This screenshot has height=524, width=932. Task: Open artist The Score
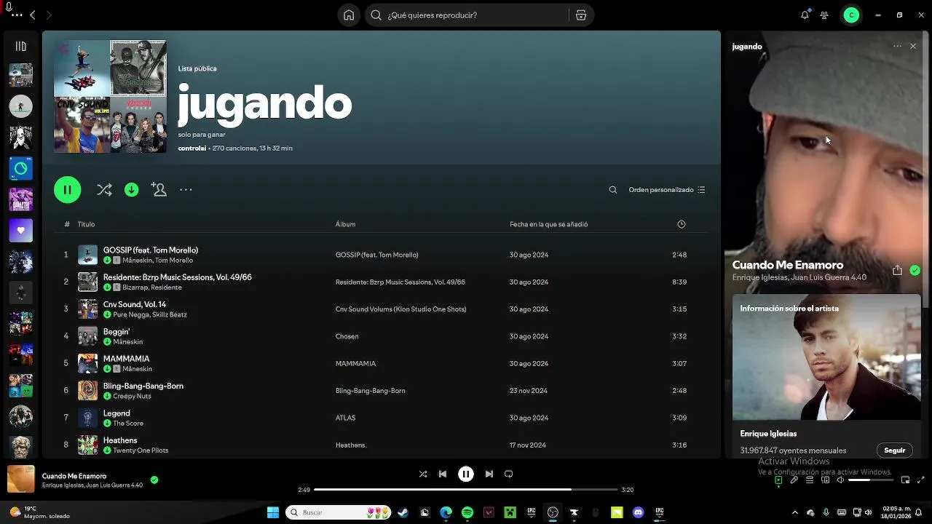[128, 424]
